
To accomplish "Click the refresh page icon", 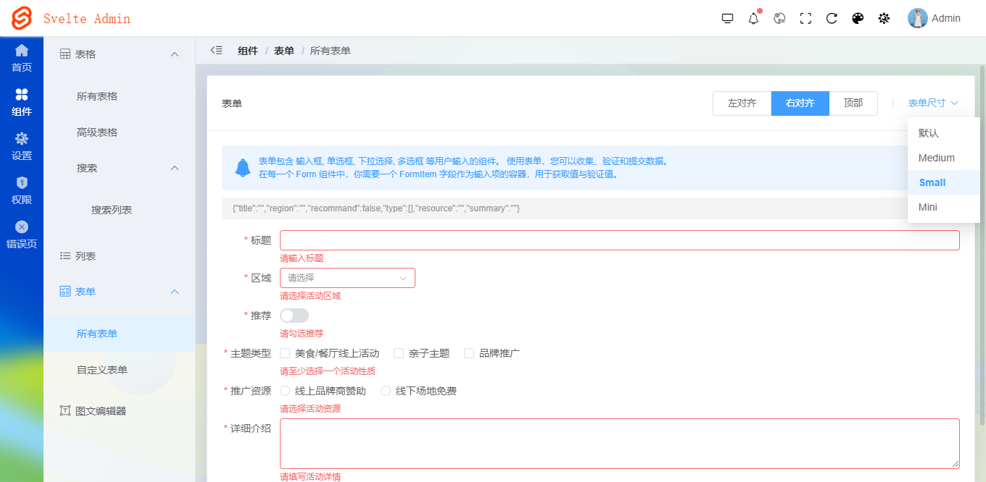I will [832, 19].
